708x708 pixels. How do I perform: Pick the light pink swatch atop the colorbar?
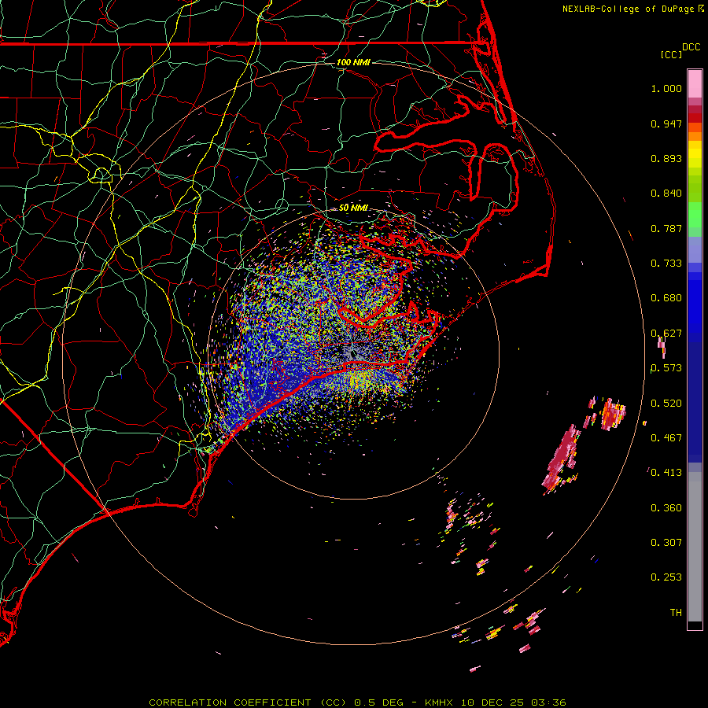[x=695, y=83]
